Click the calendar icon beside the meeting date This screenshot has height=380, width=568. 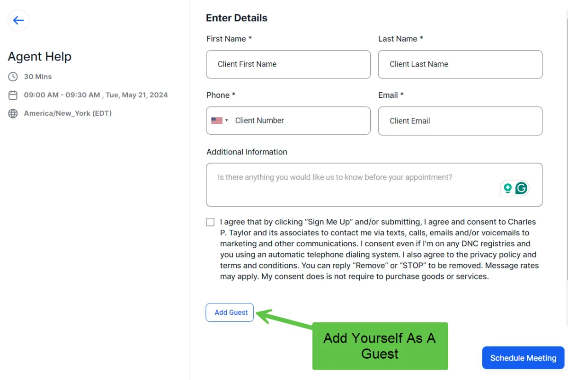[x=13, y=95]
